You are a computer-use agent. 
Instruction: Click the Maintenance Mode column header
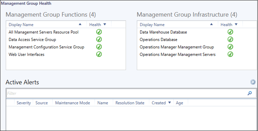pos(72,103)
